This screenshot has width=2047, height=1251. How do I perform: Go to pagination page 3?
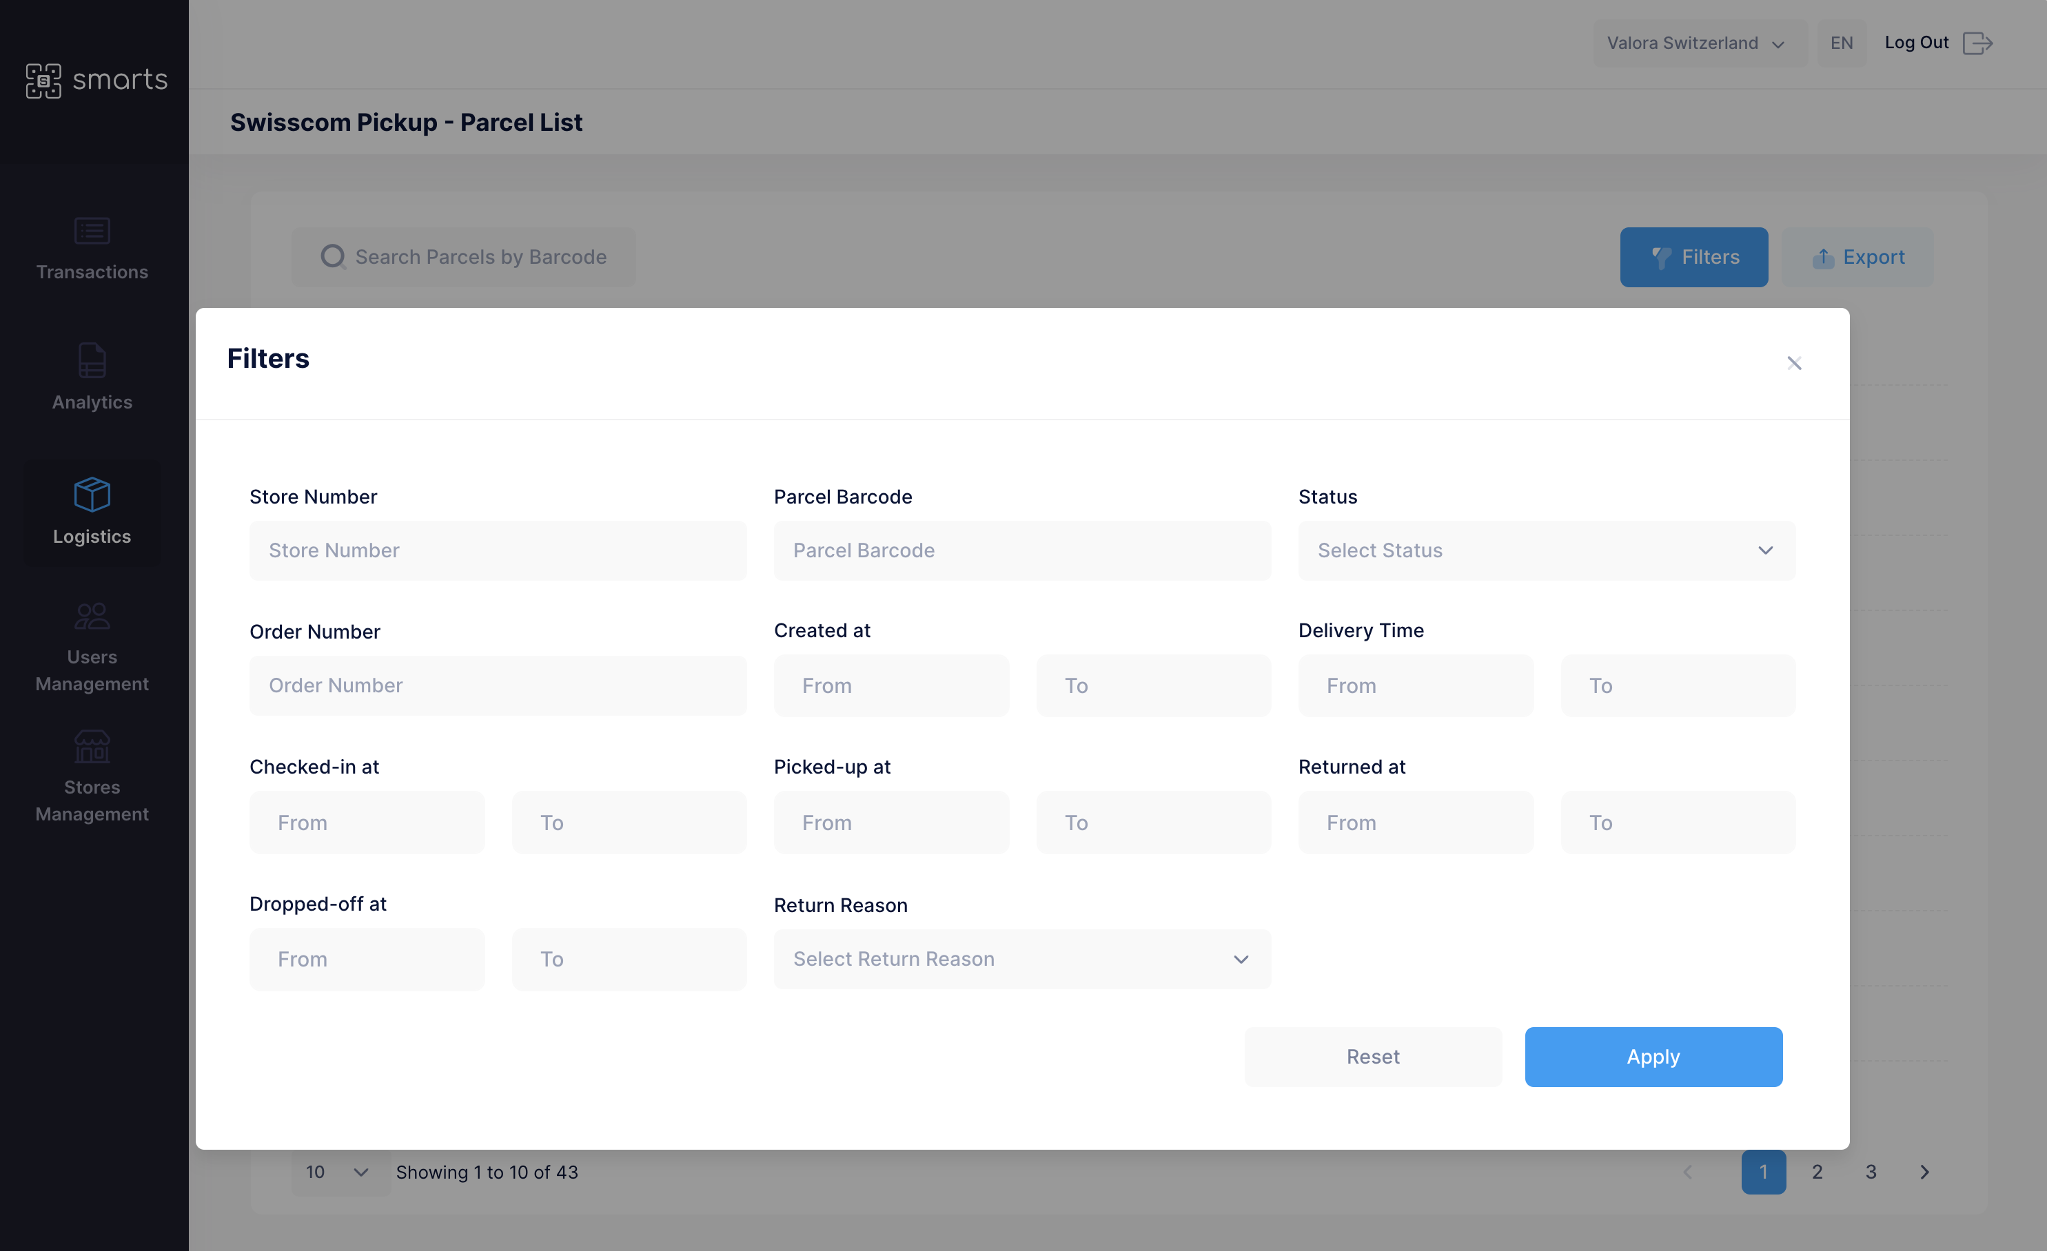[1871, 1172]
